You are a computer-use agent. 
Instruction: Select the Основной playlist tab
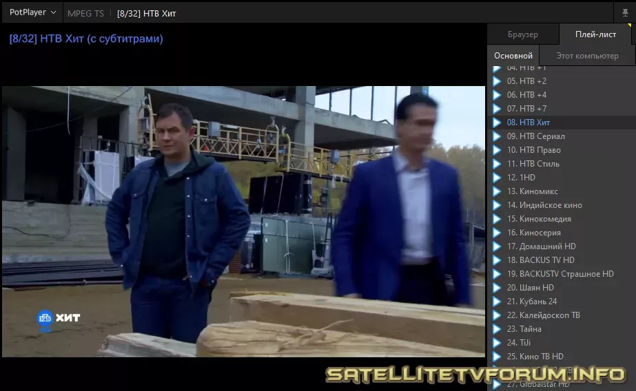point(513,56)
